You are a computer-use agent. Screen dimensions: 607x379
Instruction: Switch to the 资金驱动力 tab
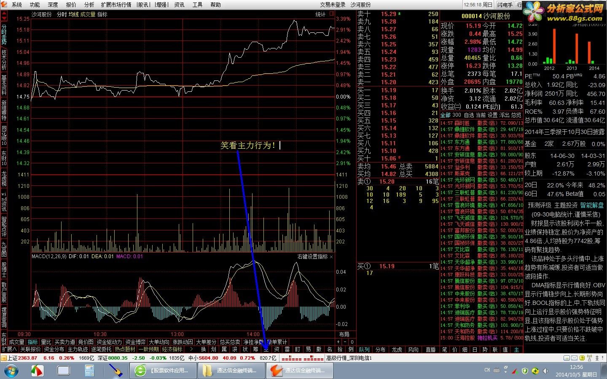(109, 342)
